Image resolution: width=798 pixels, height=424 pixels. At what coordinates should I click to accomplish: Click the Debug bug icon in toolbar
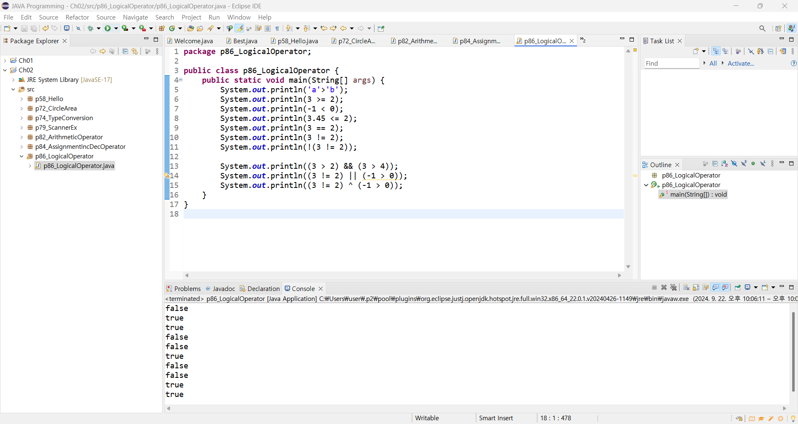tap(90, 28)
